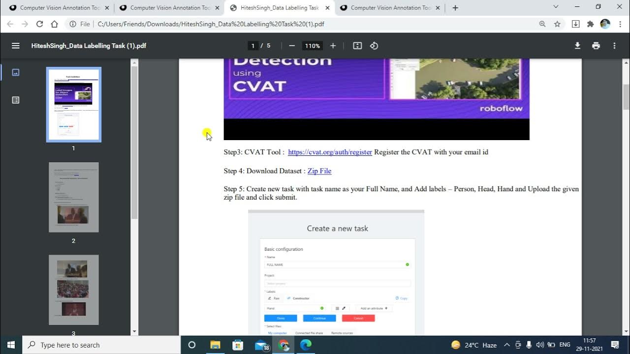This screenshot has height=354, width=630.
Task: Zoom out with the minus button
Action: click(292, 46)
